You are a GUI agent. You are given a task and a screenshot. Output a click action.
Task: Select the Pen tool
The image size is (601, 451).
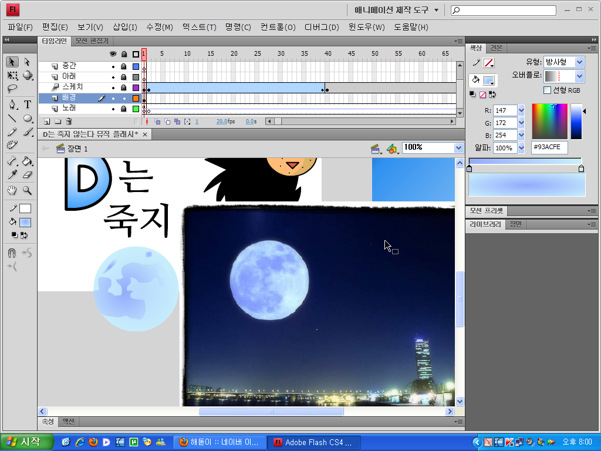(12, 104)
